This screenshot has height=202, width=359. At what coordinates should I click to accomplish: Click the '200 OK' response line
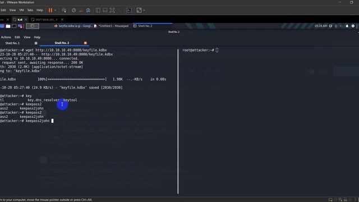tap(42, 63)
